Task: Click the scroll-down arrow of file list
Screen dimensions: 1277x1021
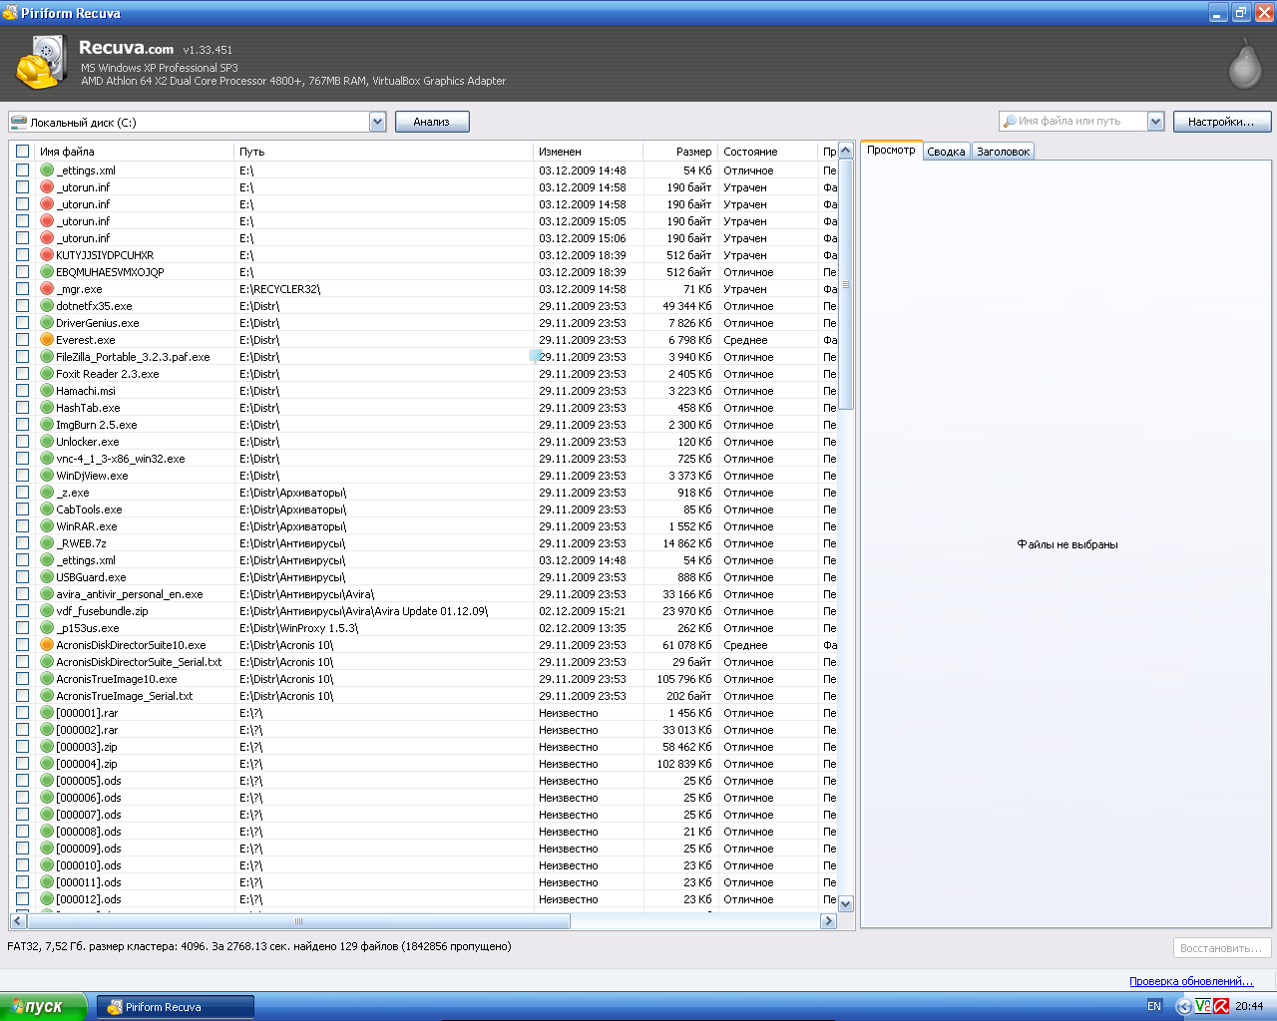Action: (846, 904)
